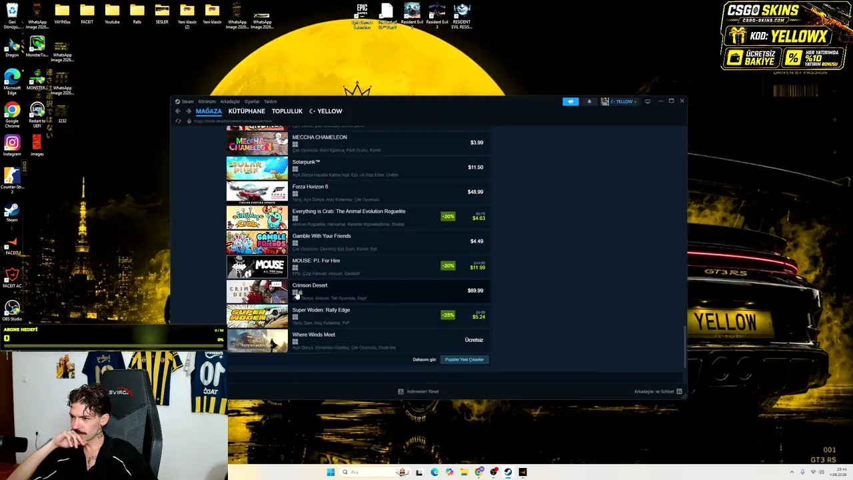Open Steam Big Picture mode icon

point(647,101)
